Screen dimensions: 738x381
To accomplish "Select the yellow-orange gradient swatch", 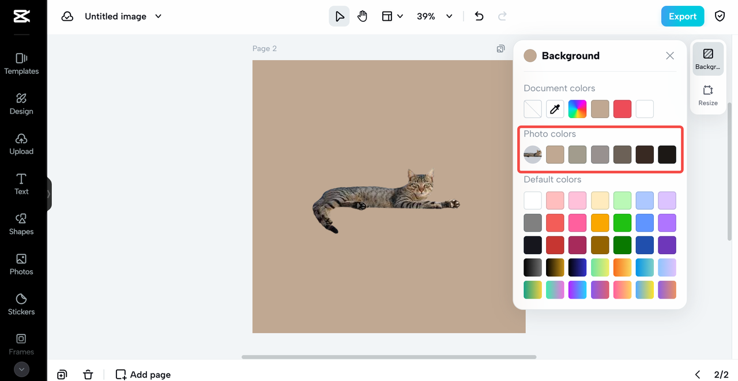I will coord(623,267).
